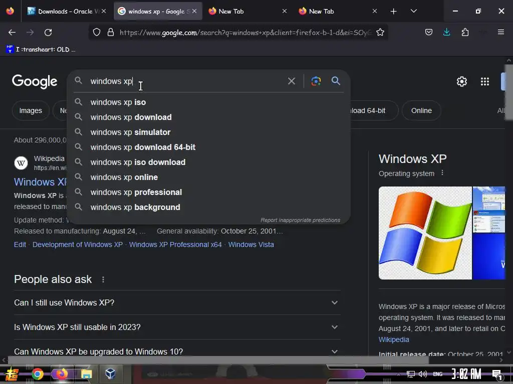The height and width of the screenshot is (384, 513).
Task: Filter results by Images chip
Action: point(31,110)
